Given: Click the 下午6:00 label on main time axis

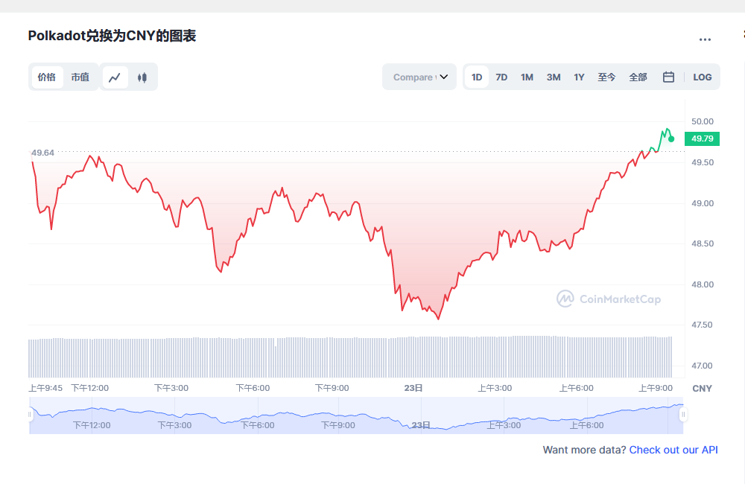Looking at the screenshot, I should pos(253,388).
